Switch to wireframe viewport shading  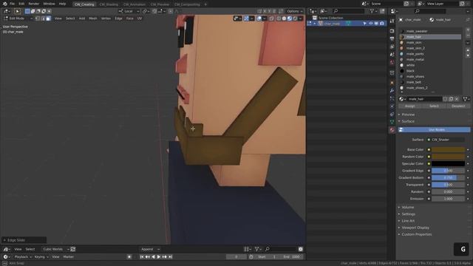279,18
